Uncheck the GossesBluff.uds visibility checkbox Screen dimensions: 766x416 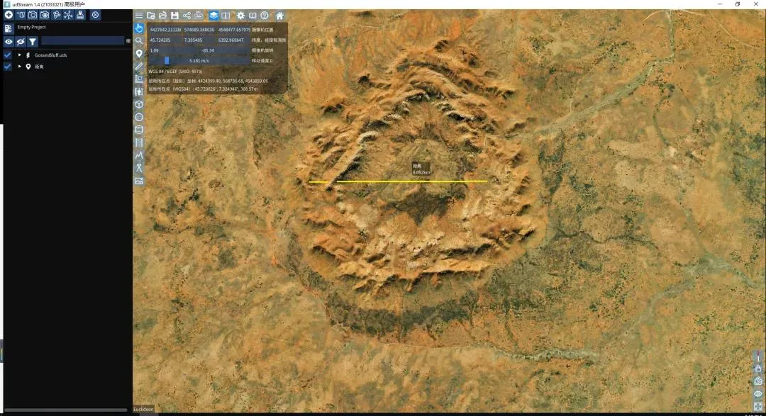click(7, 55)
